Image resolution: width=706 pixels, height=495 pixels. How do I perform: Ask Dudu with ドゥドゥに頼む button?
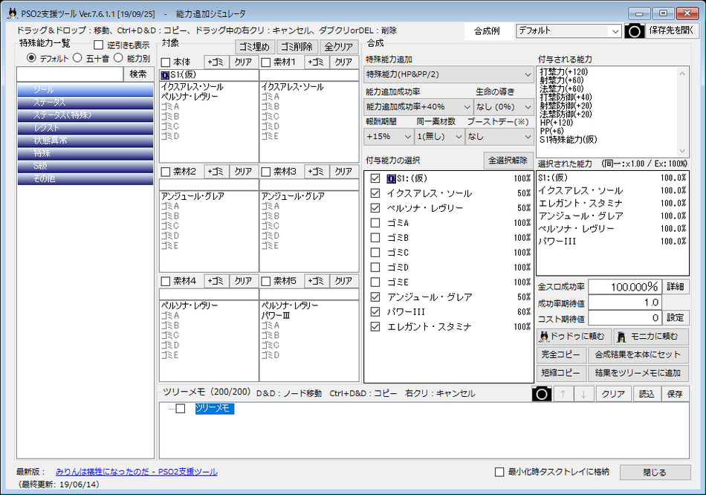pyautogui.click(x=574, y=337)
